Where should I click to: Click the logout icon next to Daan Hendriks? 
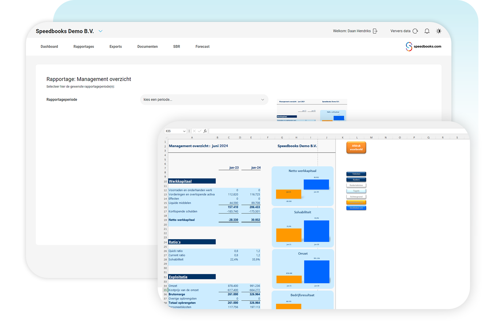(x=375, y=31)
